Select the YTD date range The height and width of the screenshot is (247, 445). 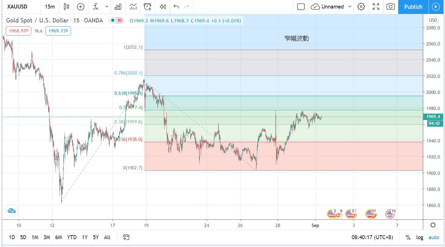pos(72,237)
